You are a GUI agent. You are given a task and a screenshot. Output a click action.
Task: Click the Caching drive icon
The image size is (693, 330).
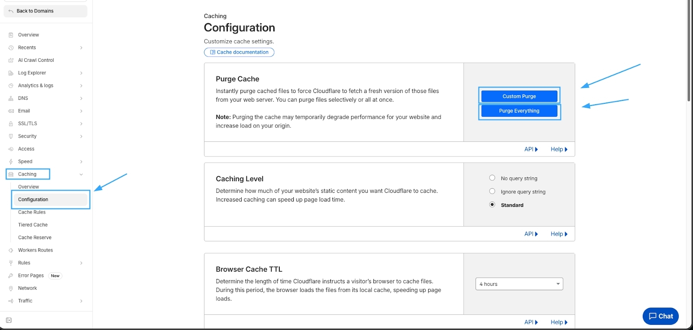[11, 174]
